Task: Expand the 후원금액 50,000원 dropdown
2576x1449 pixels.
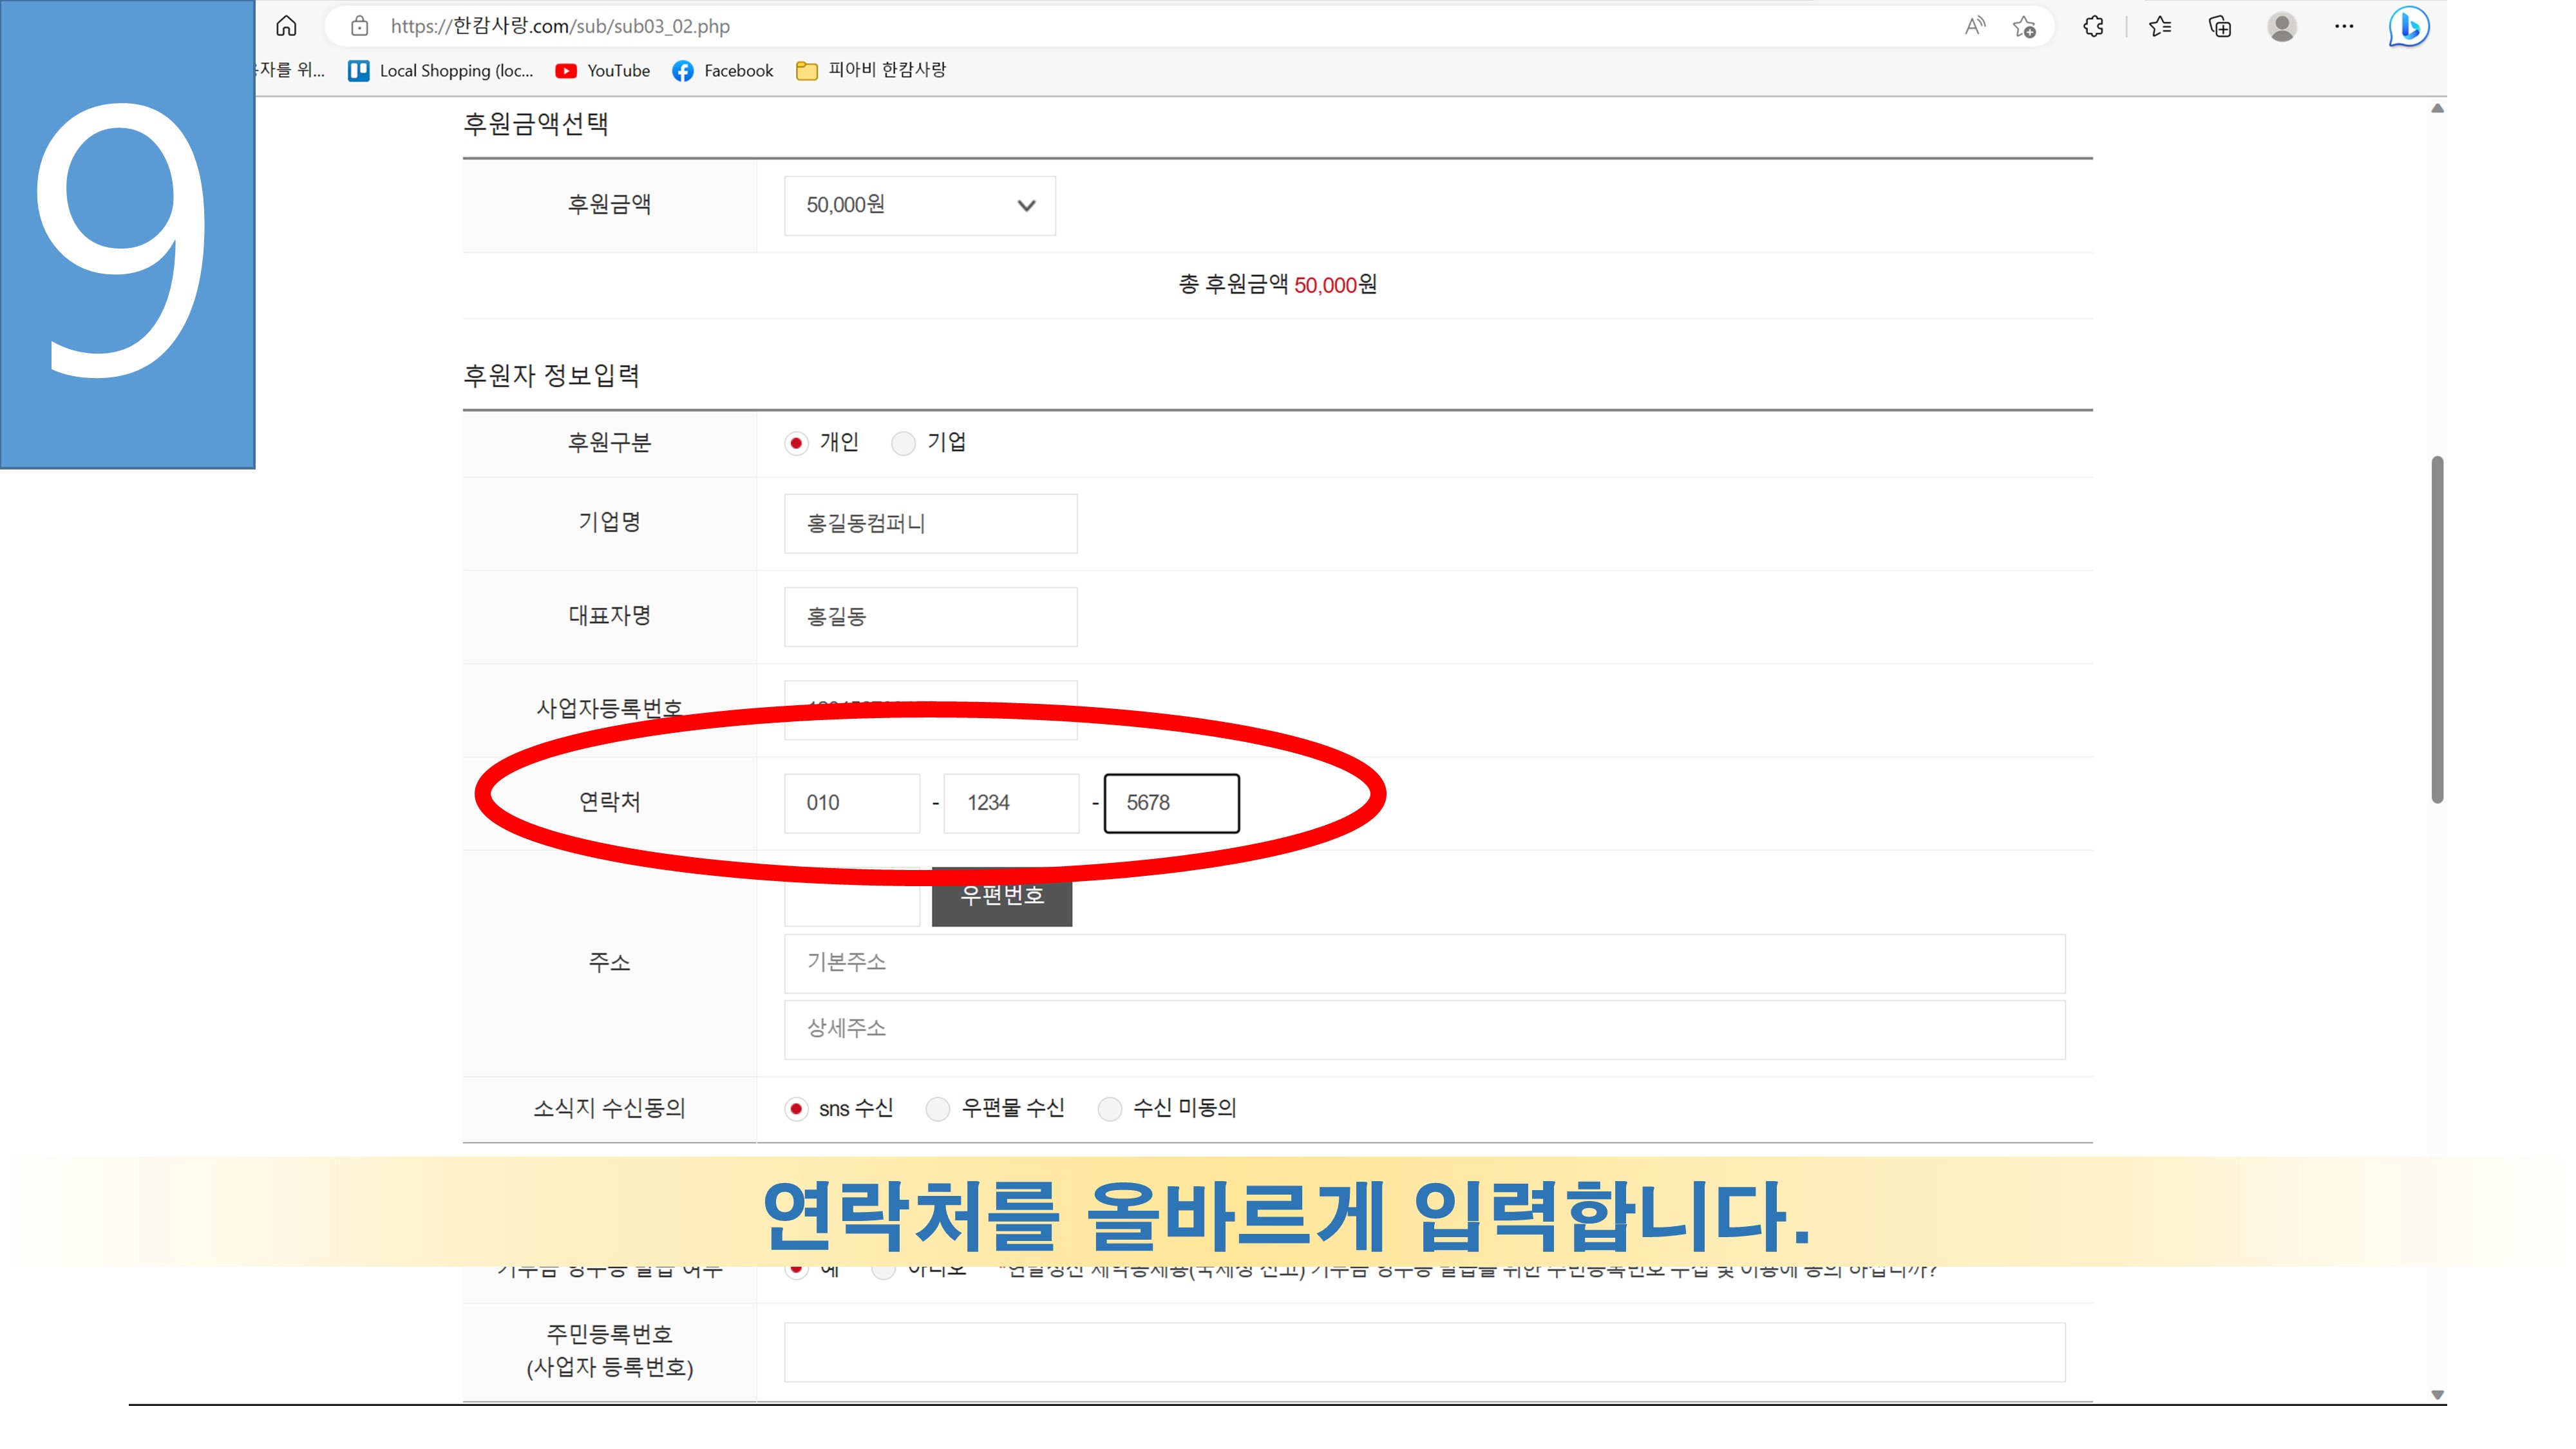Action: coord(919,205)
